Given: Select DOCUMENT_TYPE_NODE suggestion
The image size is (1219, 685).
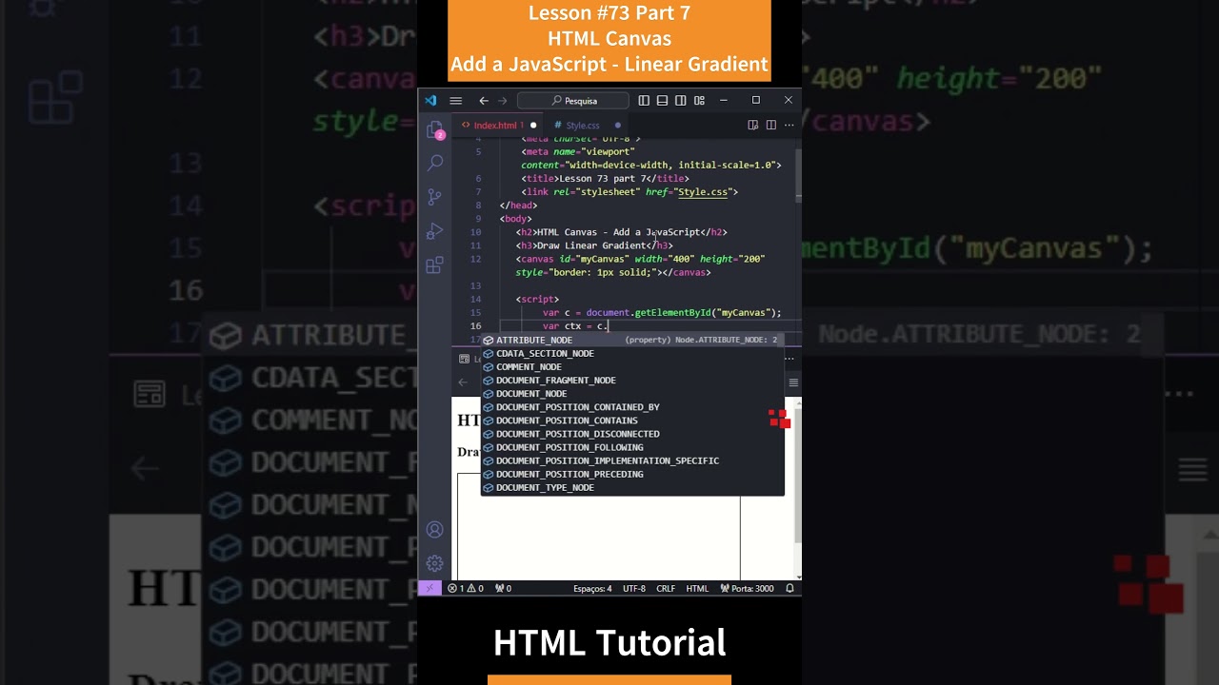Looking at the screenshot, I should pos(632,486).
